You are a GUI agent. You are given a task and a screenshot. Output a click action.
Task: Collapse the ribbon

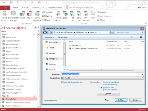146,24
